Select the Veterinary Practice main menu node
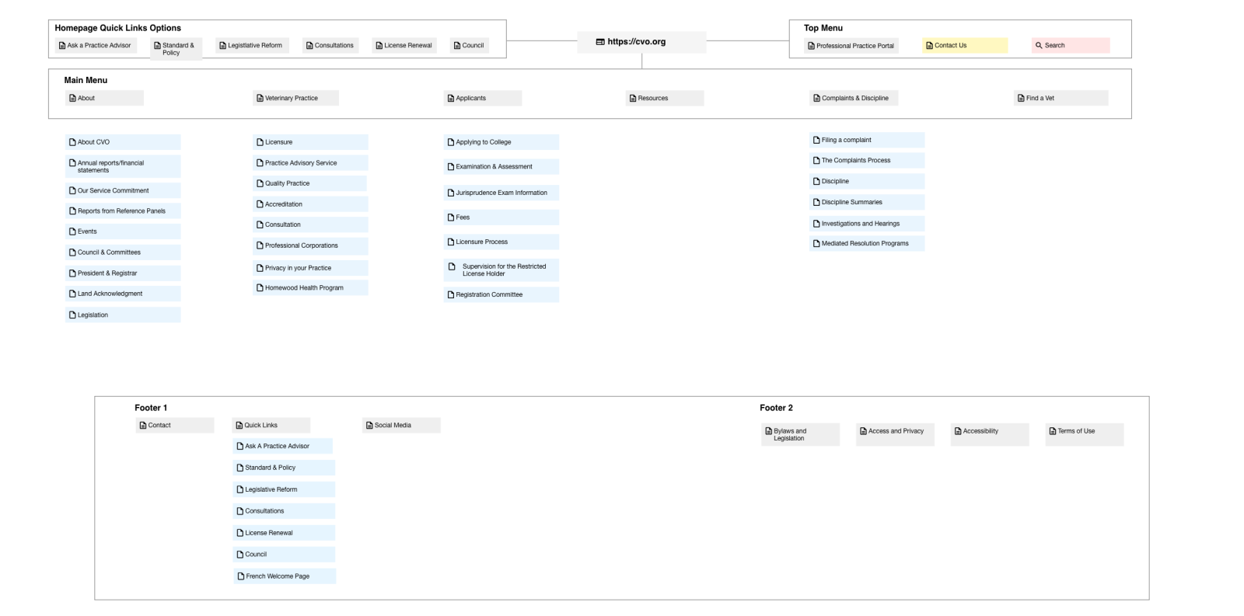Screen dimensions: 1244x616 [x=295, y=99]
